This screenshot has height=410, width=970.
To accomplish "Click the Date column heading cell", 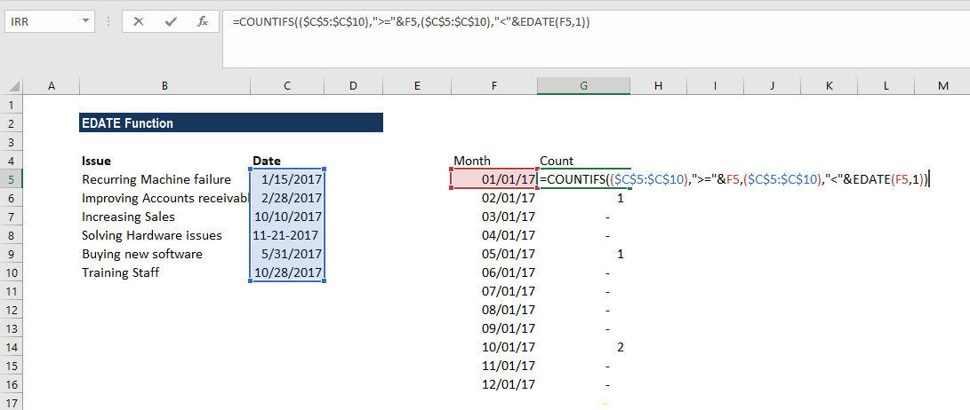I will coord(286,161).
